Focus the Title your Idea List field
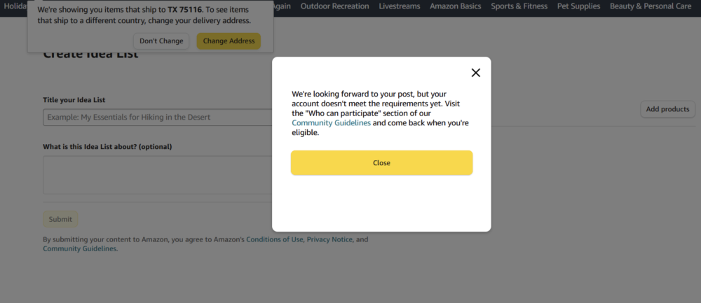The height and width of the screenshot is (303, 701). [x=158, y=118]
